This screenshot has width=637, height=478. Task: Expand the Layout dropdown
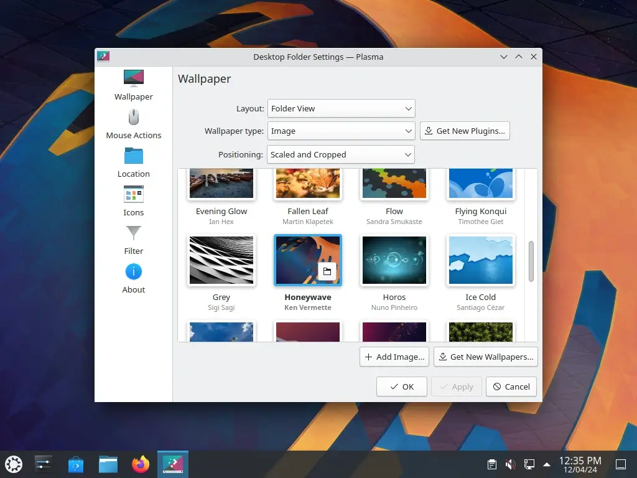point(341,108)
